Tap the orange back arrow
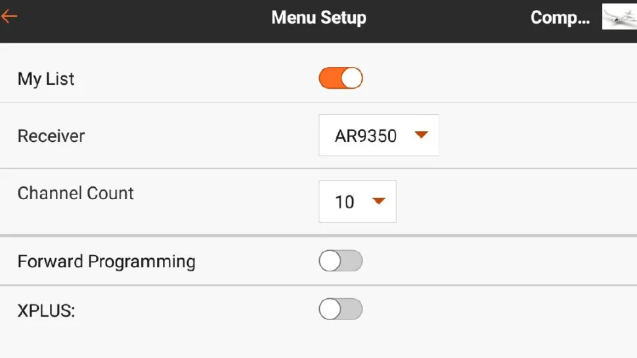Viewport: 637px width, 358px height. point(9,17)
